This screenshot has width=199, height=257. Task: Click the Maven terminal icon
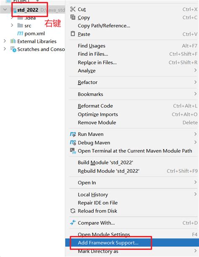(x=73, y=151)
